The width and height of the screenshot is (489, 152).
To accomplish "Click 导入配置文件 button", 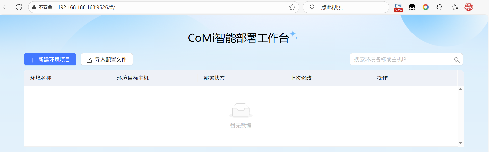I will click(x=107, y=59).
